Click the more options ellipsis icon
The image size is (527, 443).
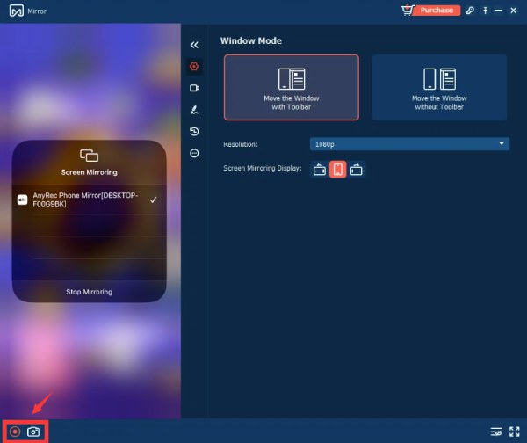point(194,153)
